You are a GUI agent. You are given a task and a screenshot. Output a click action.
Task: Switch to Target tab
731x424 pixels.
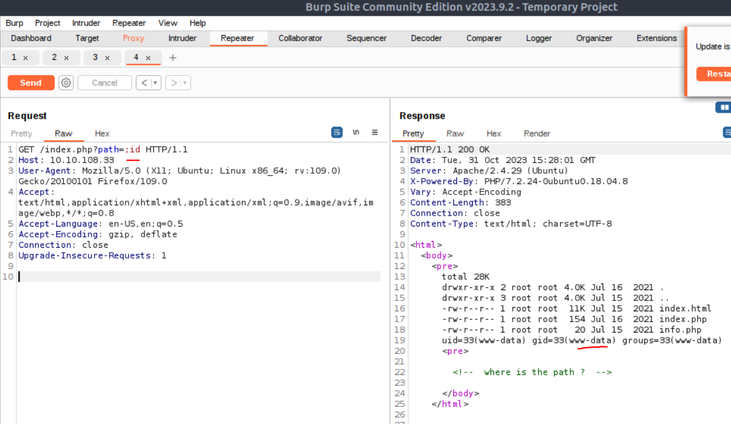[87, 38]
